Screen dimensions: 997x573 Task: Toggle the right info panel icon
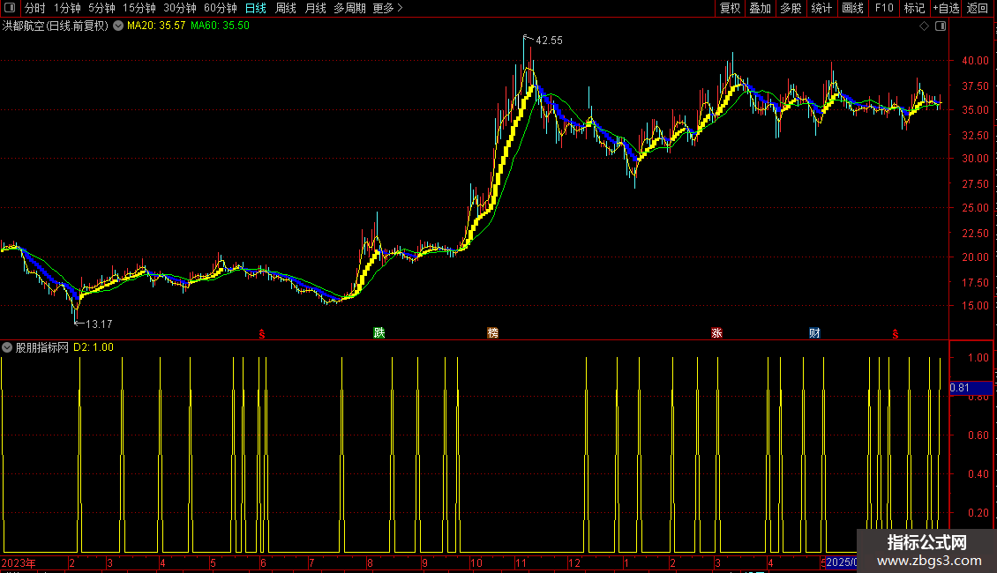click(x=941, y=26)
